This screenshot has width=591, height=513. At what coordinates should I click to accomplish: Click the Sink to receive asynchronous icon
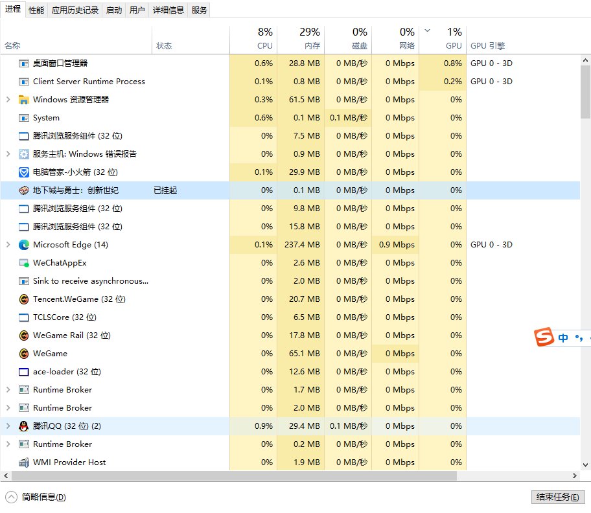tap(24, 281)
